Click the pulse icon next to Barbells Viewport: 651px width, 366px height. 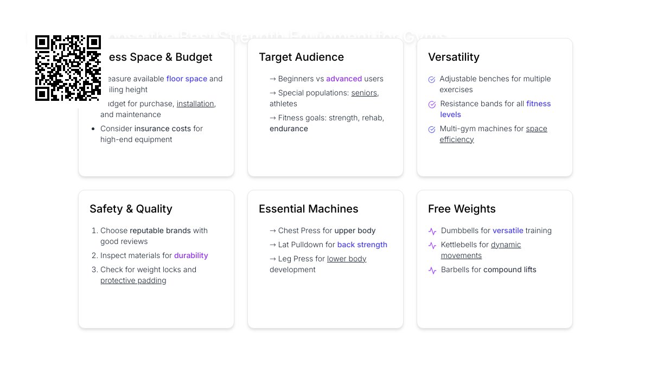(x=432, y=270)
